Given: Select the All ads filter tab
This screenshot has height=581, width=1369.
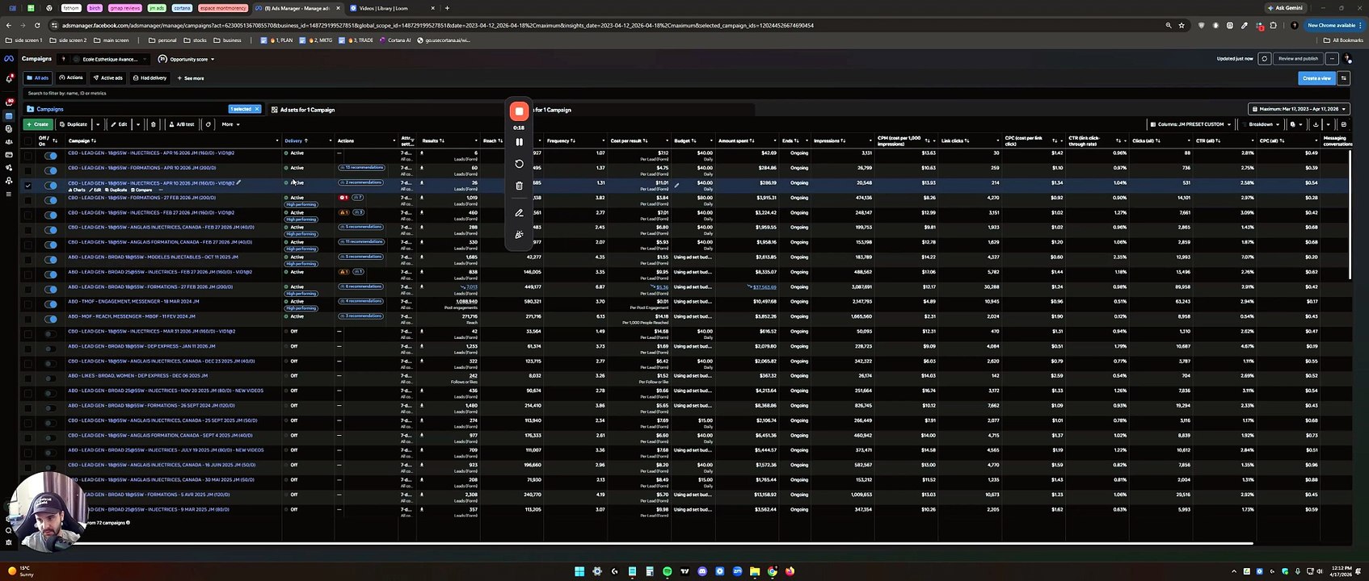Looking at the screenshot, I should [x=38, y=78].
